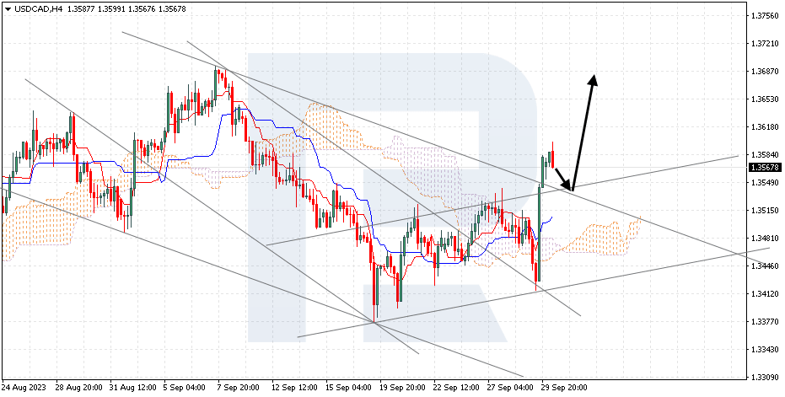Click the 1.35840 price axis label
785x397 pixels.
[765, 155]
